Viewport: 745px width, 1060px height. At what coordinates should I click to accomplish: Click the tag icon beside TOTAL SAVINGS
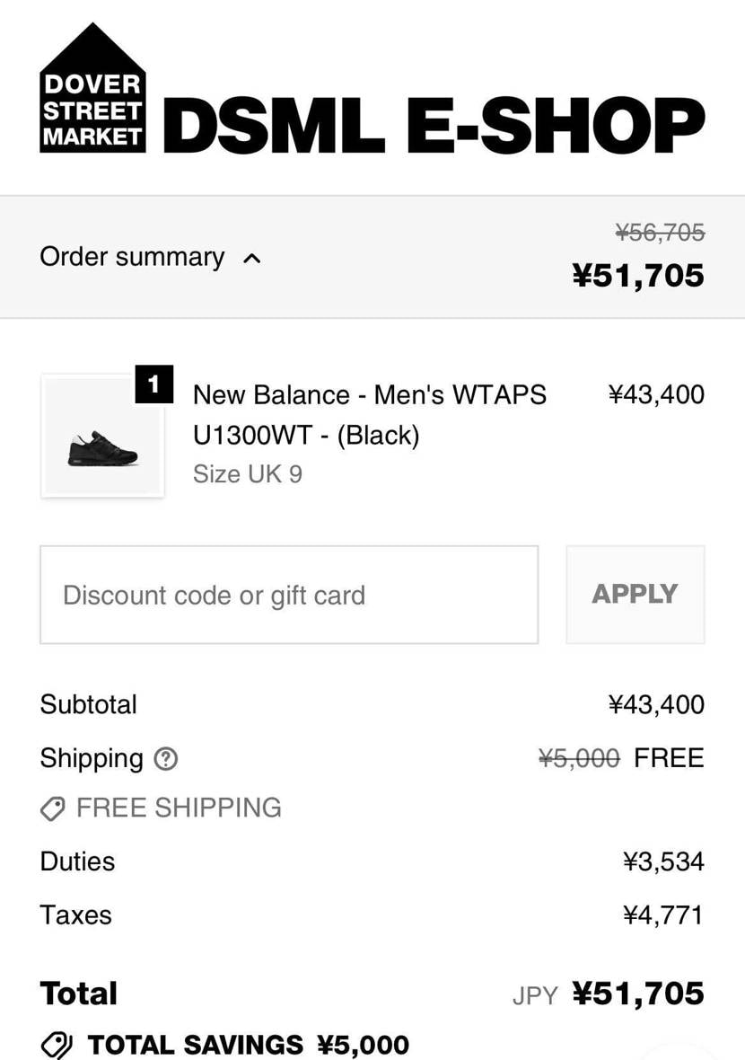(57, 1045)
